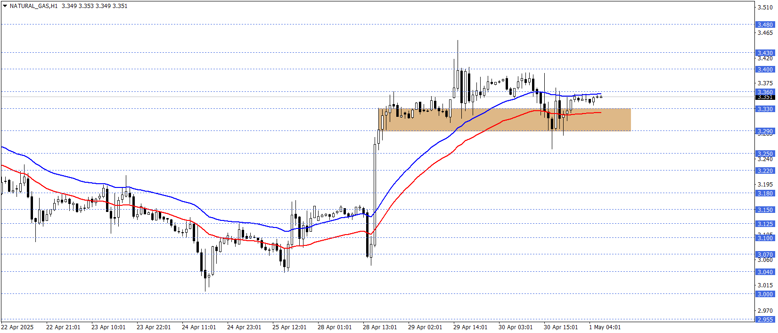The image size is (778, 333).
Task: Click the 3.480 level price label
Action: pos(765,24)
